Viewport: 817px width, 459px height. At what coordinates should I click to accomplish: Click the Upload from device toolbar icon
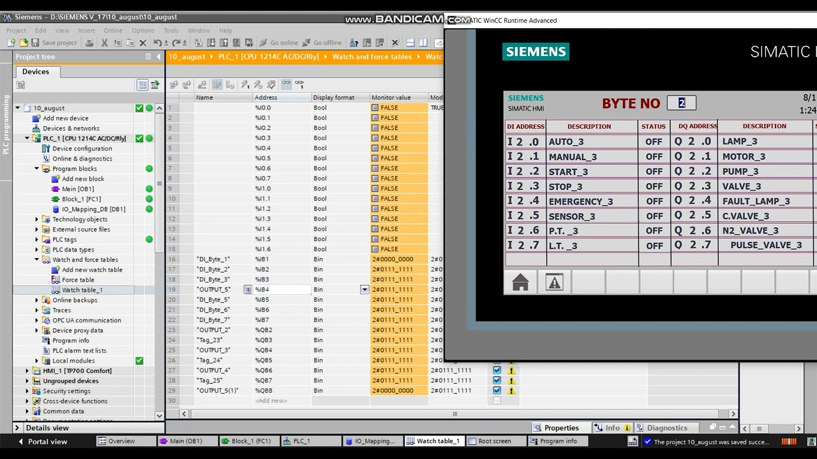point(223,43)
